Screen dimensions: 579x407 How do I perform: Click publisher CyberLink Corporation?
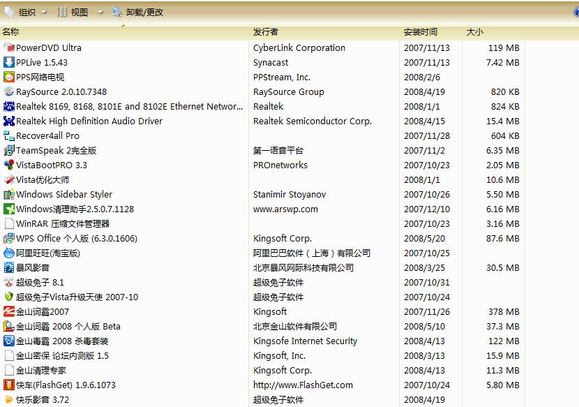pos(299,47)
